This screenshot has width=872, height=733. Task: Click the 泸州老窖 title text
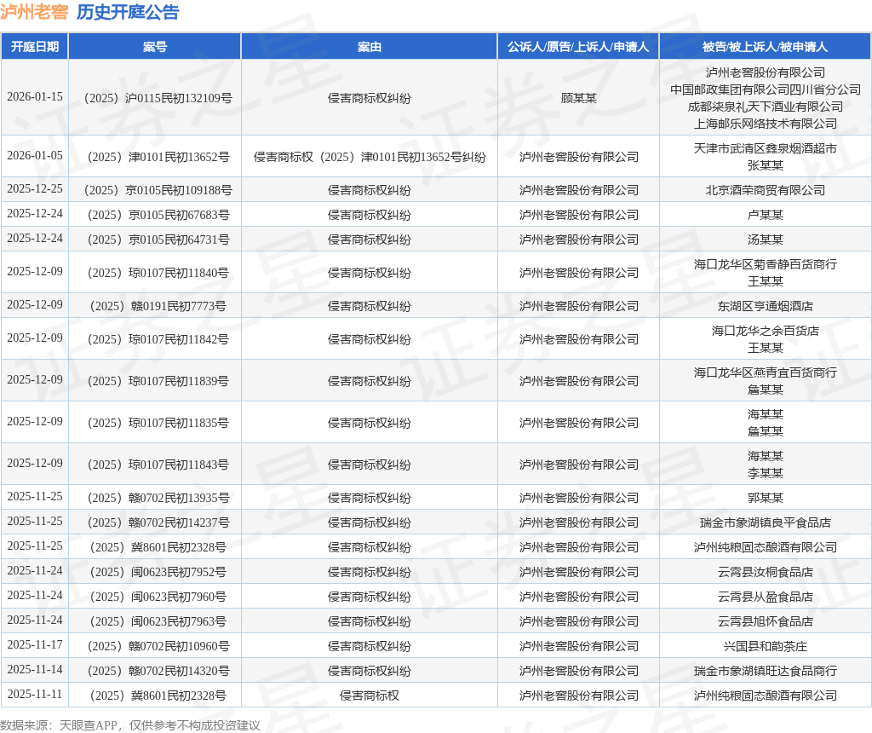click(34, 12)
